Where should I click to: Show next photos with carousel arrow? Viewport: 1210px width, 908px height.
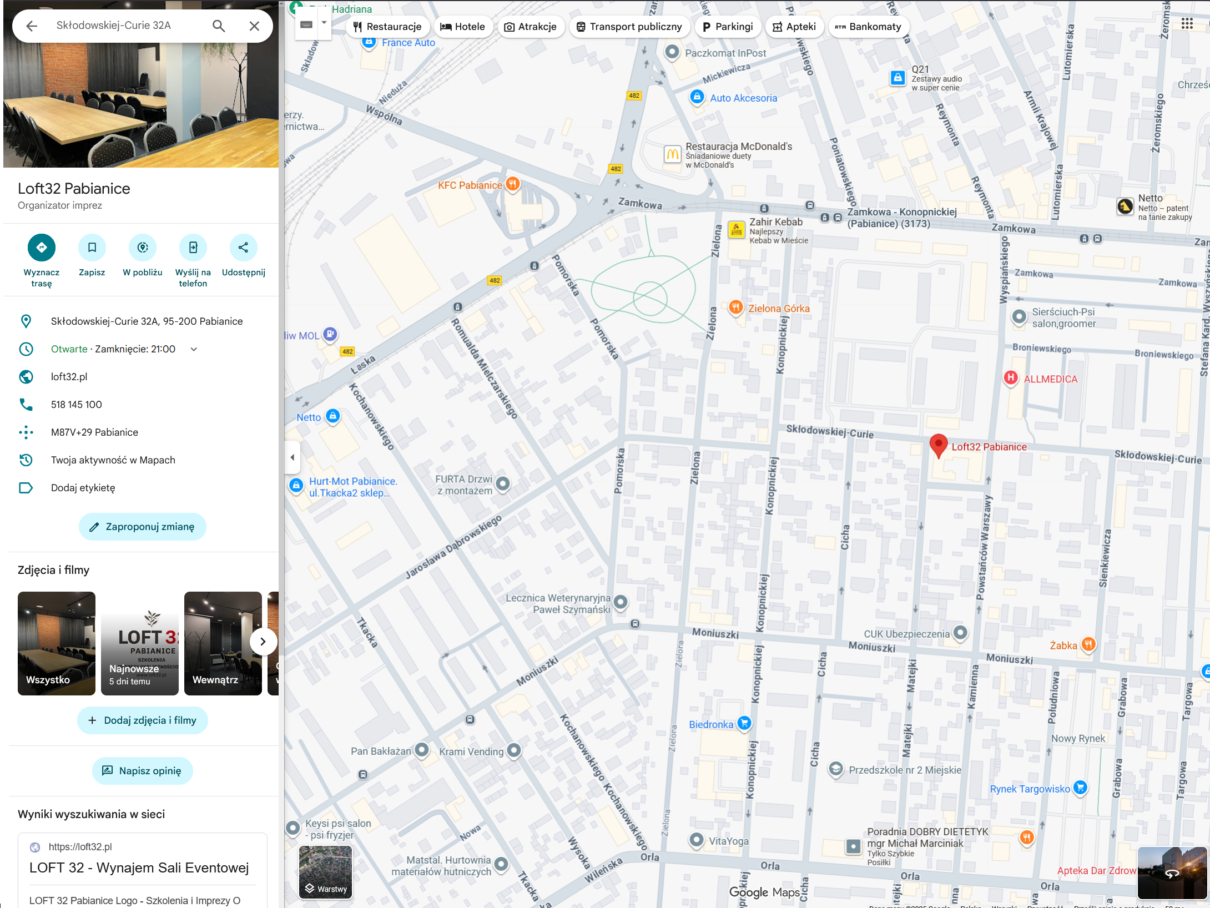tap(263, 642)
